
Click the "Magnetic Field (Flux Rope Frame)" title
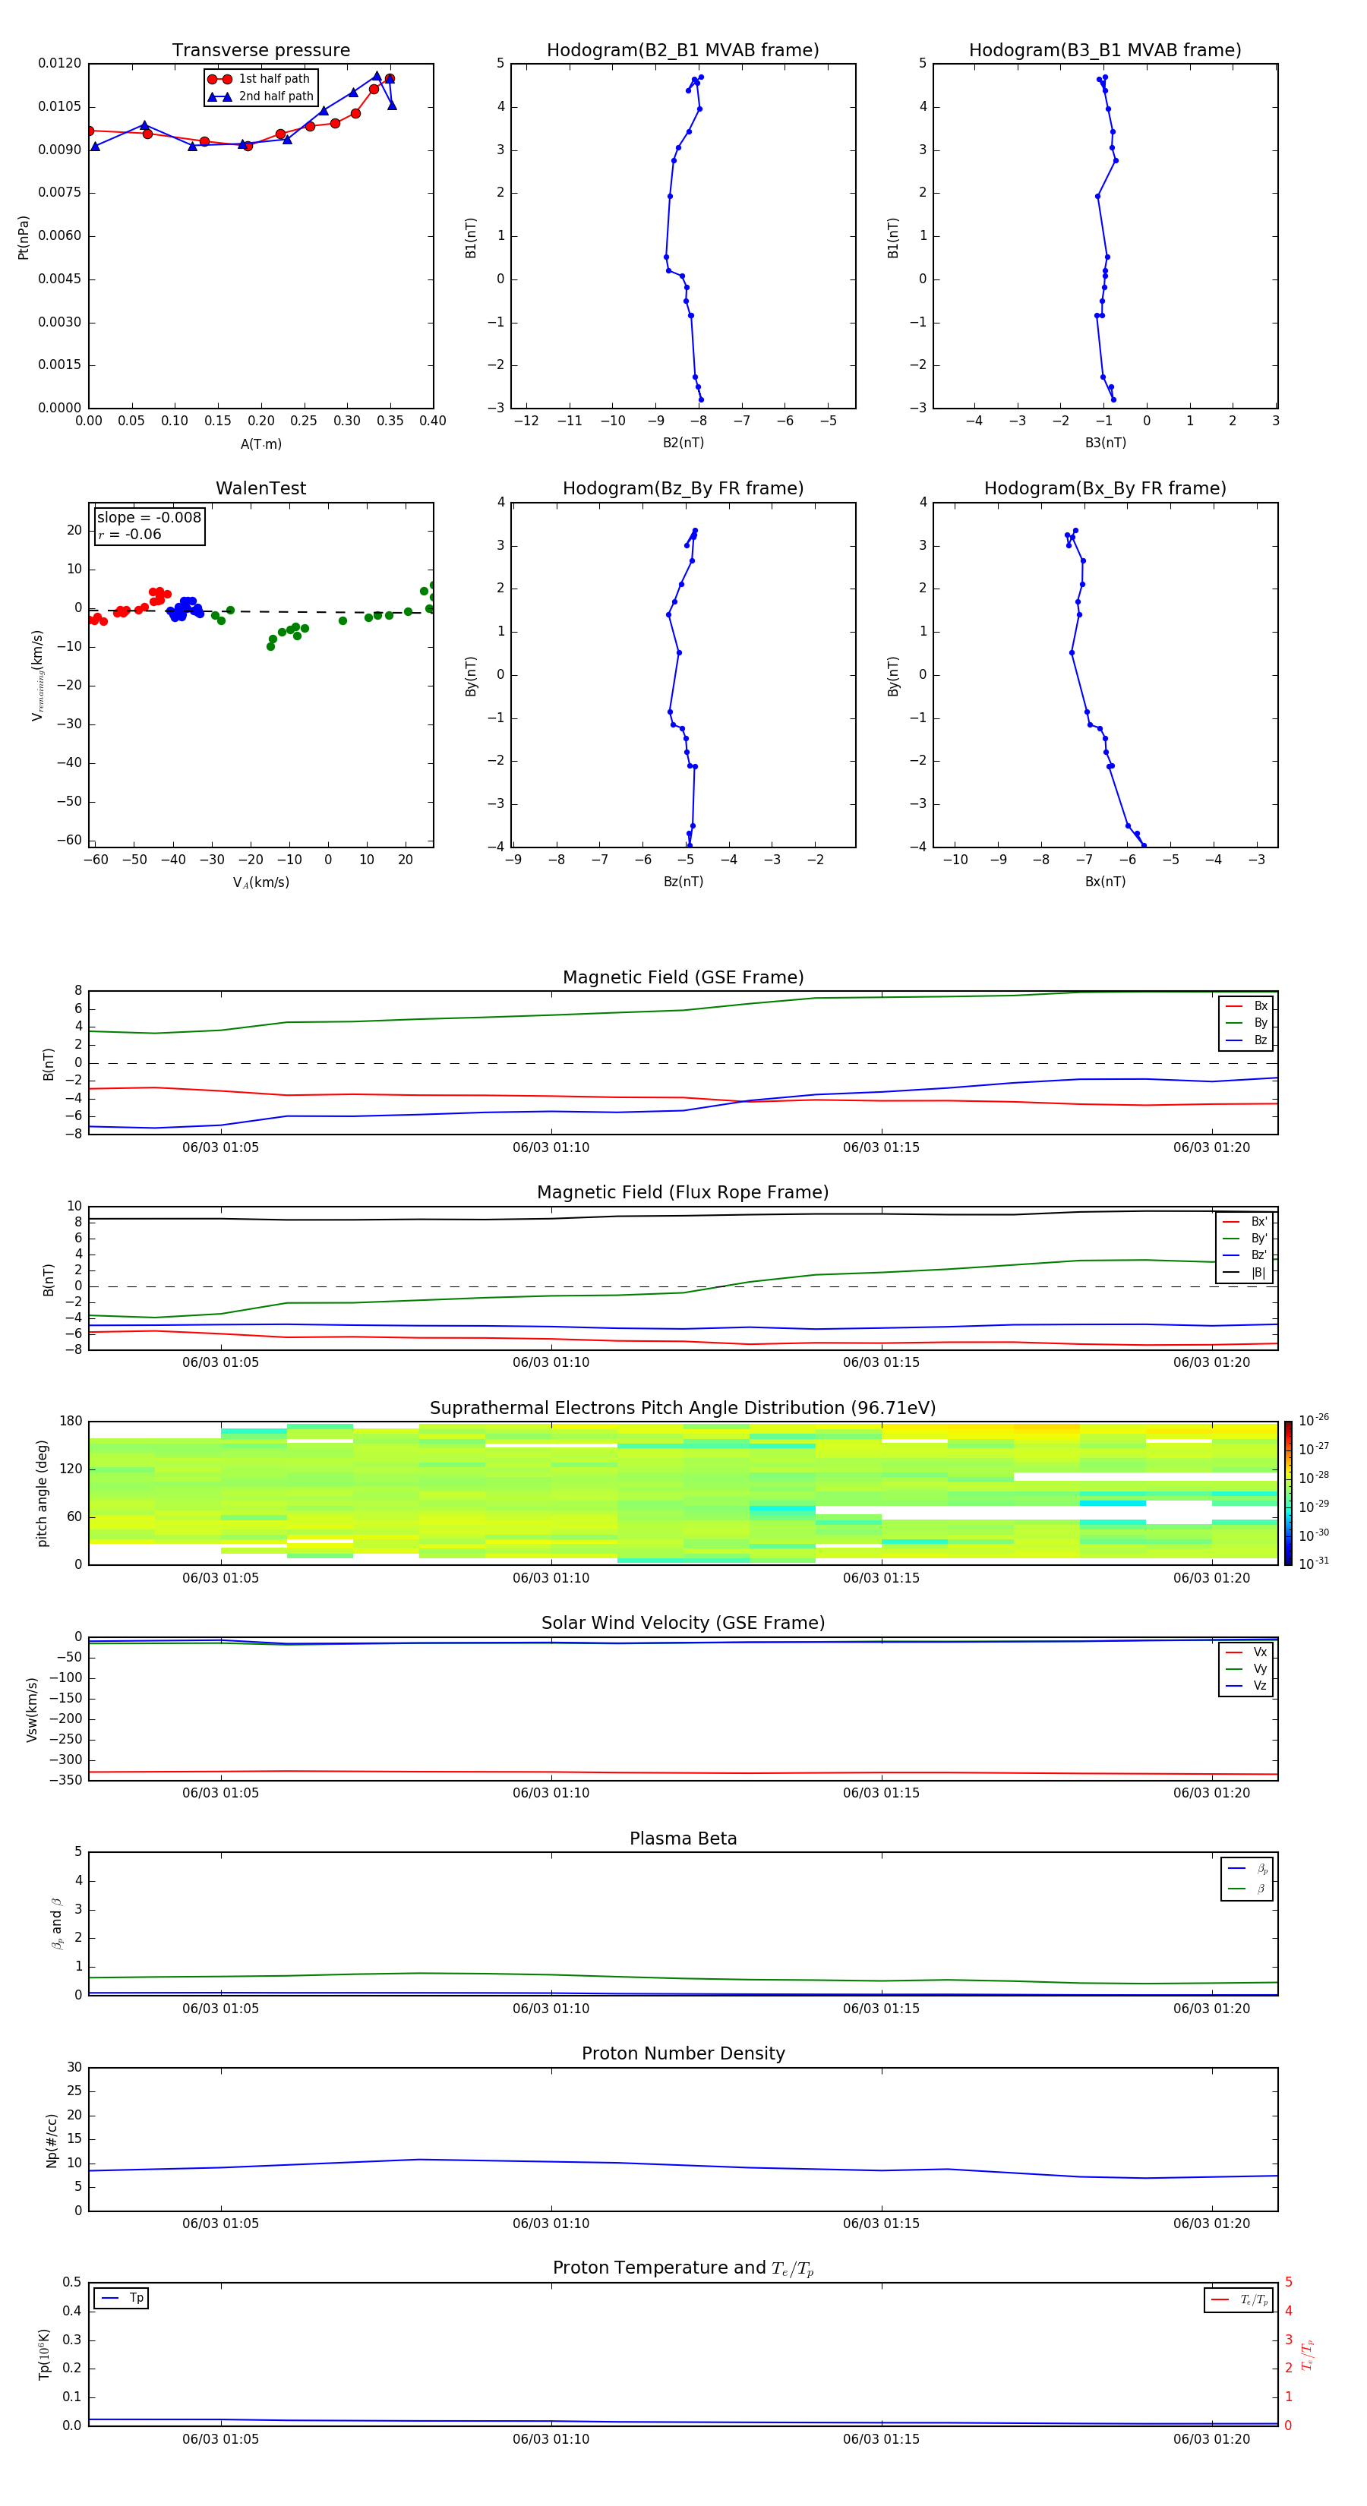coord(683,1193)
